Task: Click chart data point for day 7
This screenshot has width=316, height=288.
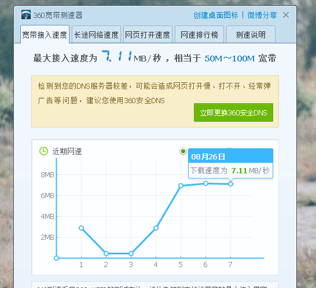Action: coord(230,184)
